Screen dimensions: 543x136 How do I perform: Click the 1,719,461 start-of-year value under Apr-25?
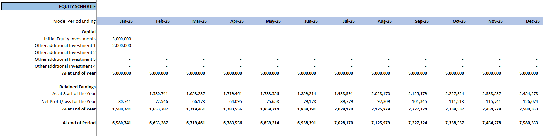(233, 94)
